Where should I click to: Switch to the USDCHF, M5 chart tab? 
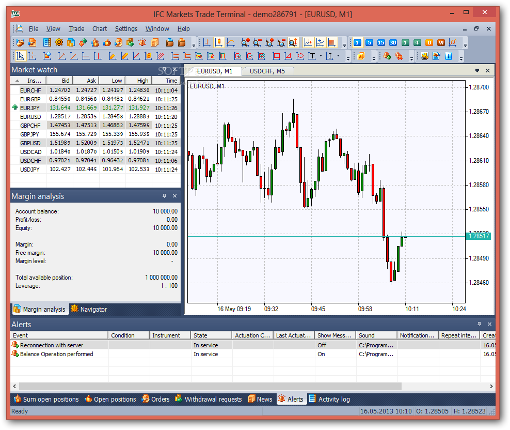267,71
